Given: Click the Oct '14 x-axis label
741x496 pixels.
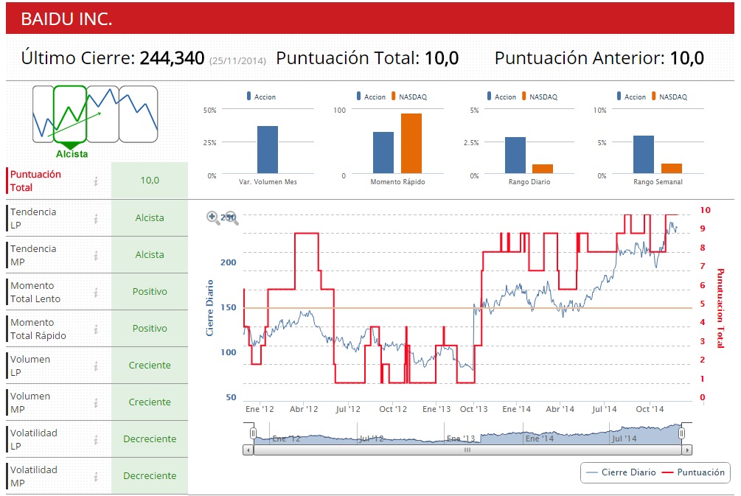Looking at the screenshot, I should click(650, 409).
